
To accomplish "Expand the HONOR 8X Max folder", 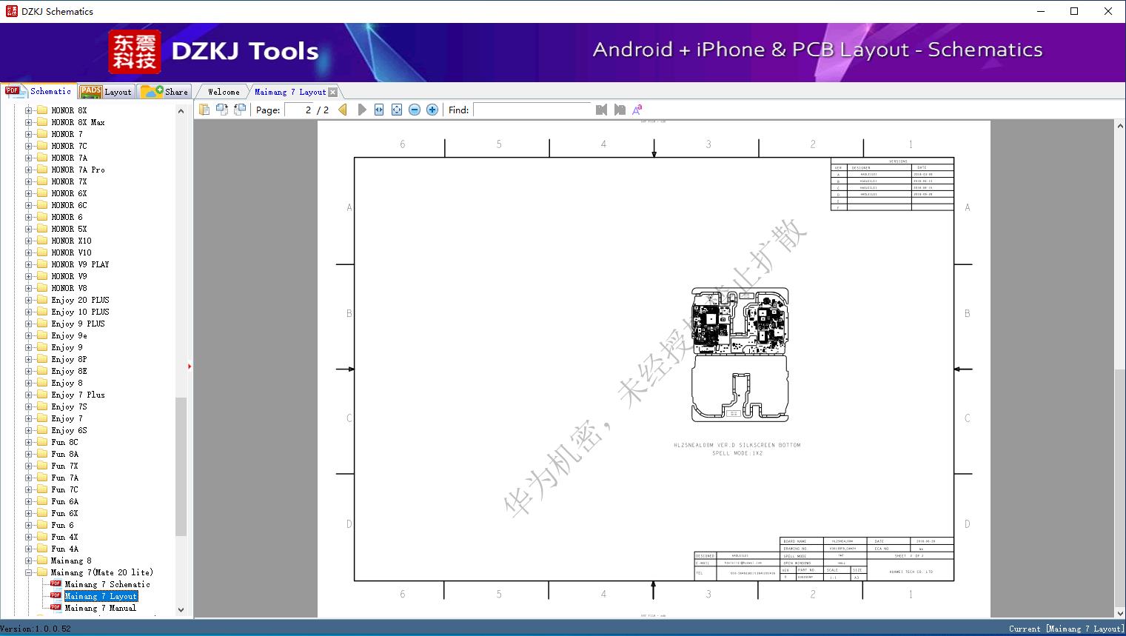I will pos(28,122).
